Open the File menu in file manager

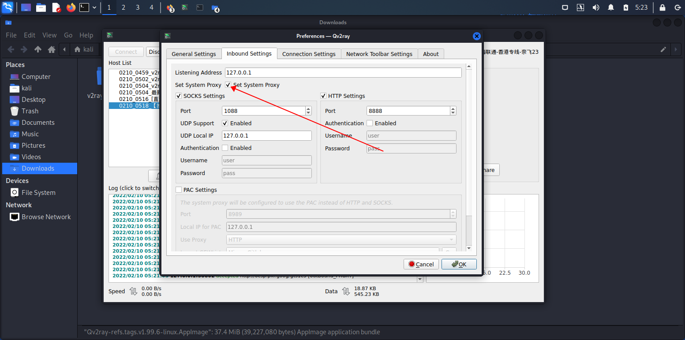click(x=11, y=35)
